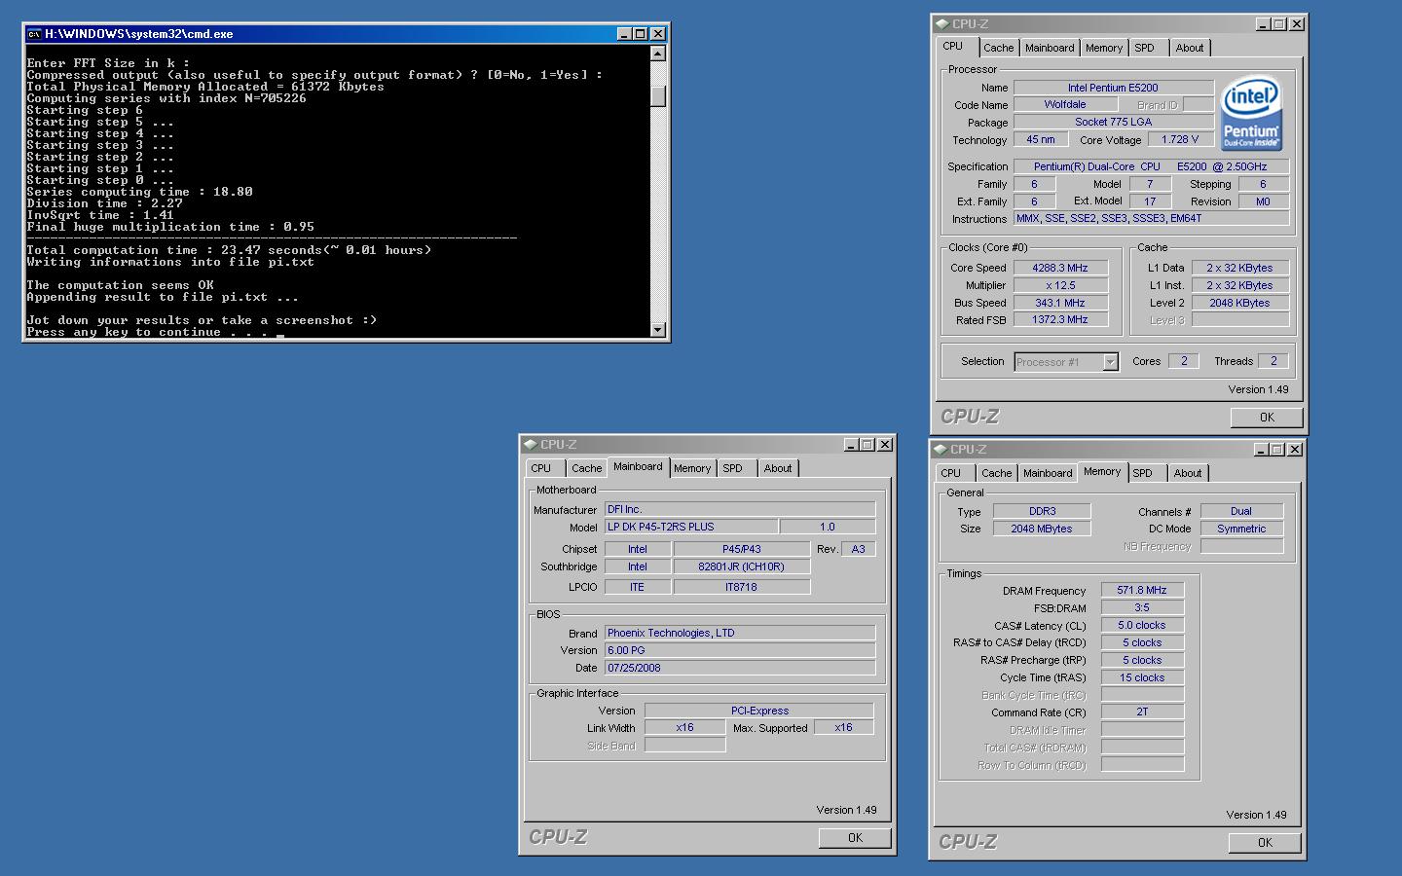This screenshot has height=876, width=1402.
Task: Click the 1372.3 MHz rated FSB value
Action: (1060, 320)
